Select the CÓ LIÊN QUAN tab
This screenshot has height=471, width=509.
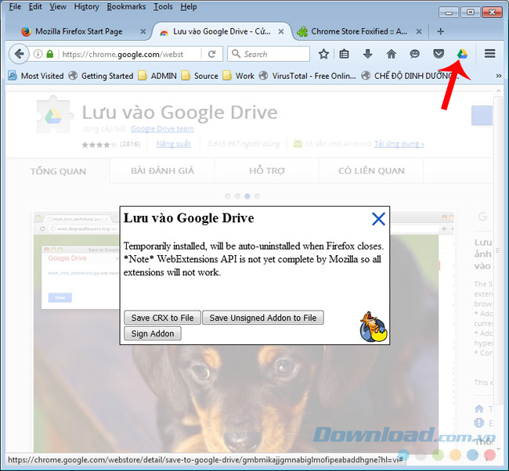(x=371, y=171)
